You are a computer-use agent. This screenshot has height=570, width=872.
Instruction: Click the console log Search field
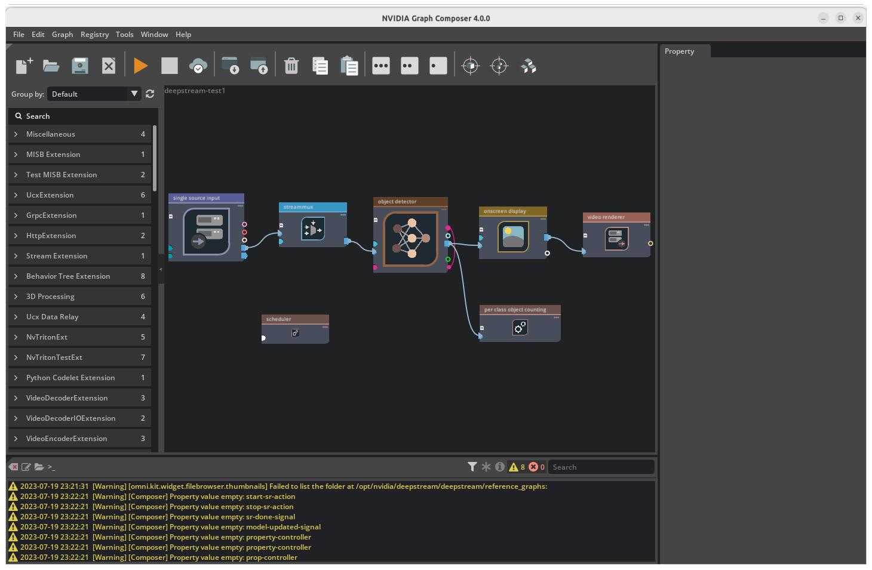click(x=601, y=467)
